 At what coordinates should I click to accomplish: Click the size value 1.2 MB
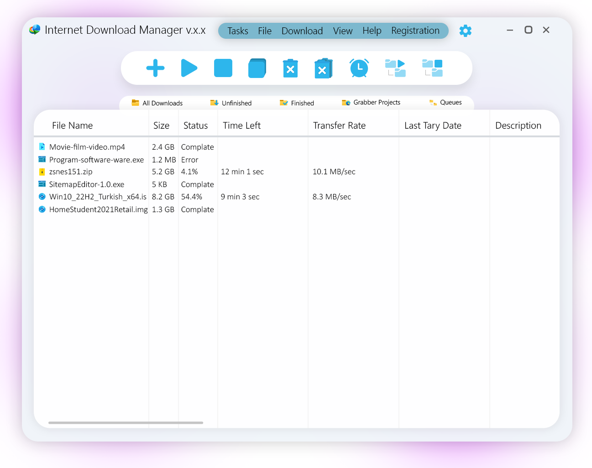(164, 160)
